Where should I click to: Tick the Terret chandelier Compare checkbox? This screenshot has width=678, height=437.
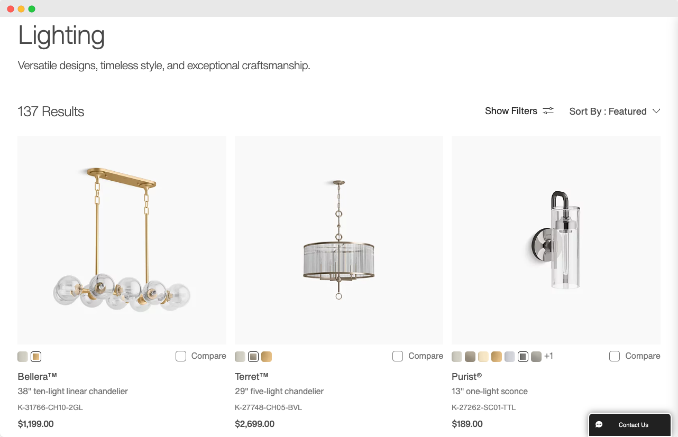coord(398,356)
